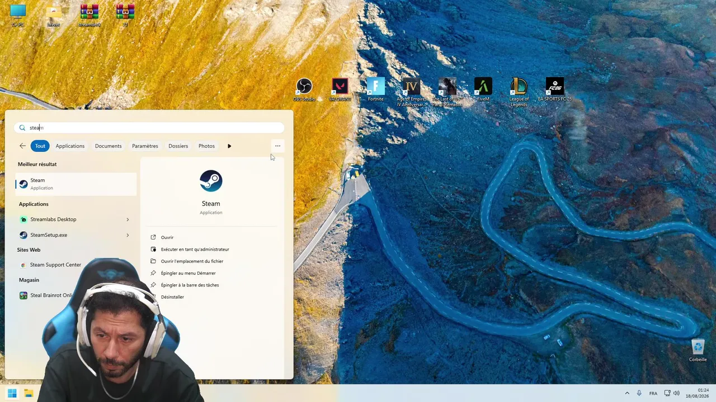Select the League of Legends icon
The image size is (716, 402).
(x=519, y=92)
